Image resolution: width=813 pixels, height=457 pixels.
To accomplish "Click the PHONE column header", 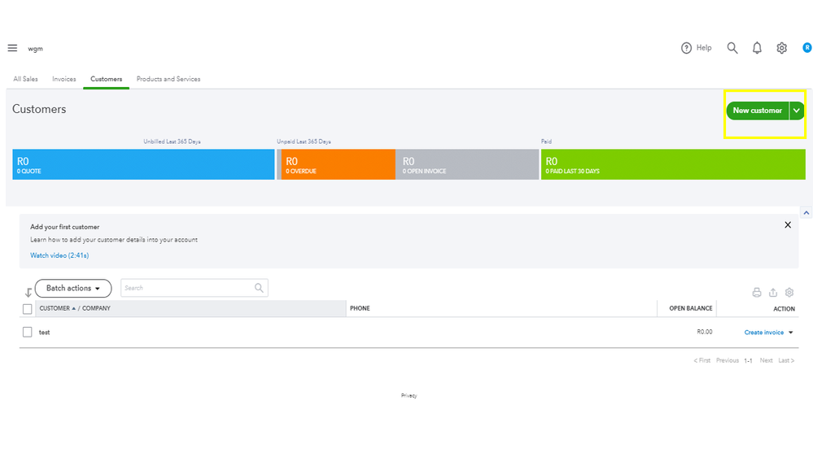I will pyautogui.click(x=360, y=308).
